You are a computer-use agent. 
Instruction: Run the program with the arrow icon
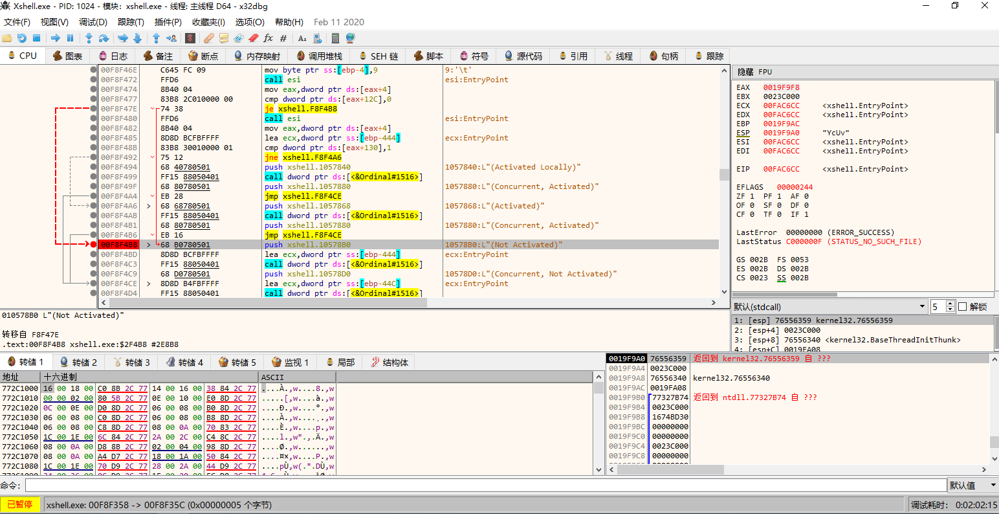[x=56, y=38]
